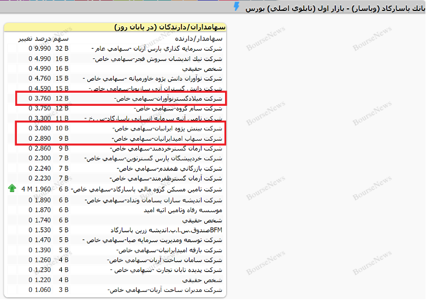
Task: Click the 1.260 percentage value
Action: point(43,260)
